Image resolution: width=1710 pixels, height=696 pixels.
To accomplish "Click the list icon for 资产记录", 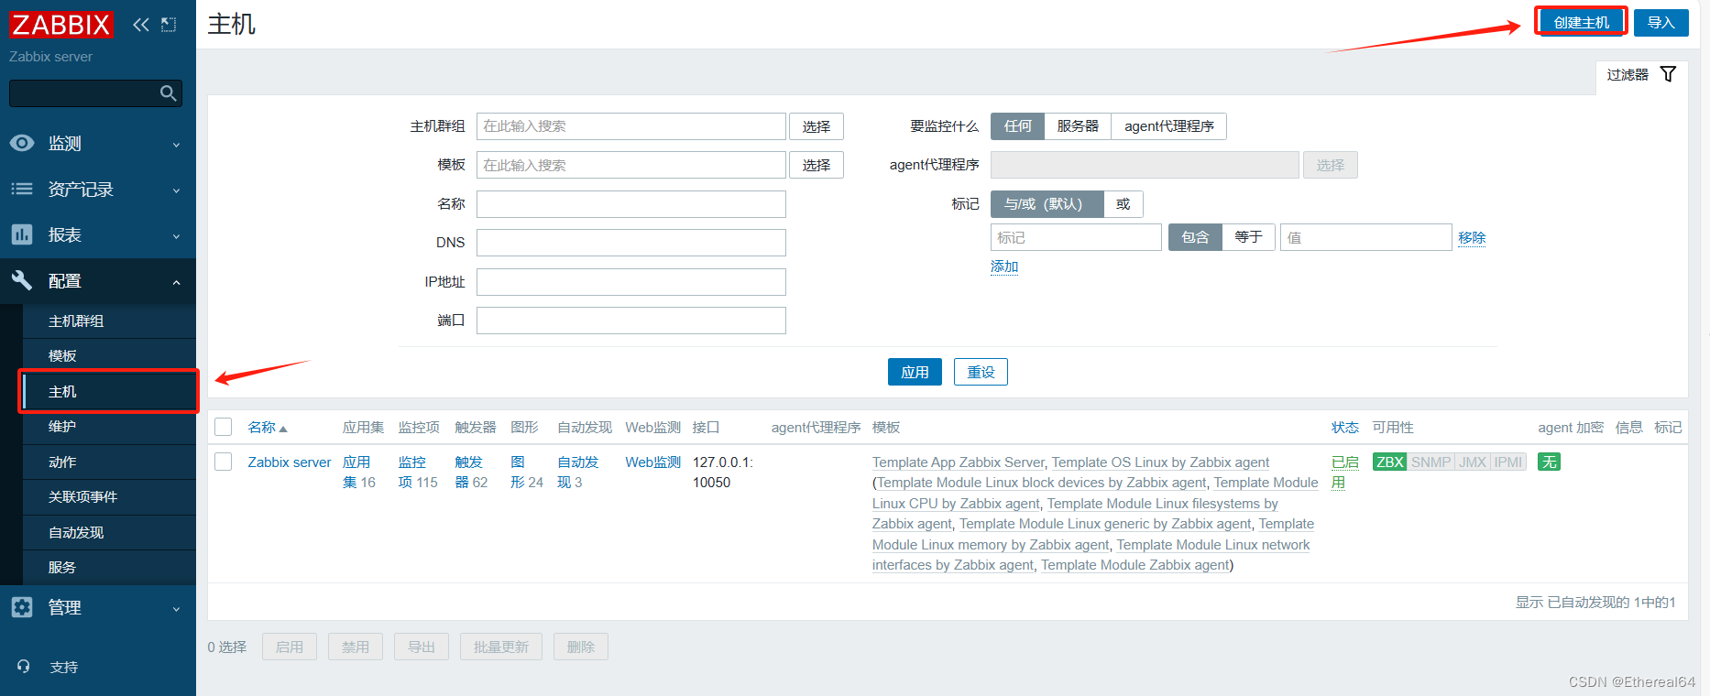I will pos(22,189).
